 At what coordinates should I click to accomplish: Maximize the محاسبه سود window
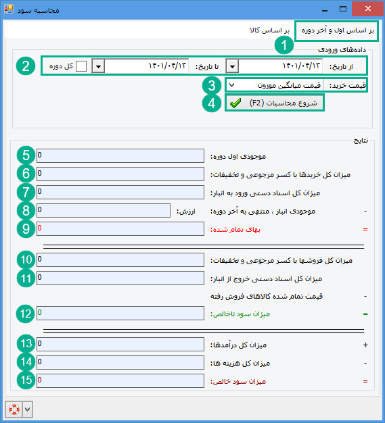click(343, 9)
